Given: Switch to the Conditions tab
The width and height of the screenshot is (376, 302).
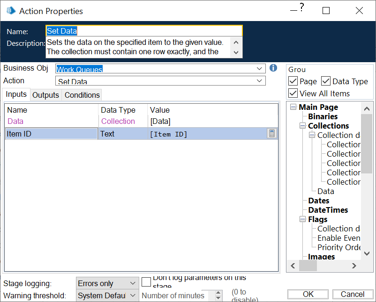Looking at the screenshot, I should (82, 95).
